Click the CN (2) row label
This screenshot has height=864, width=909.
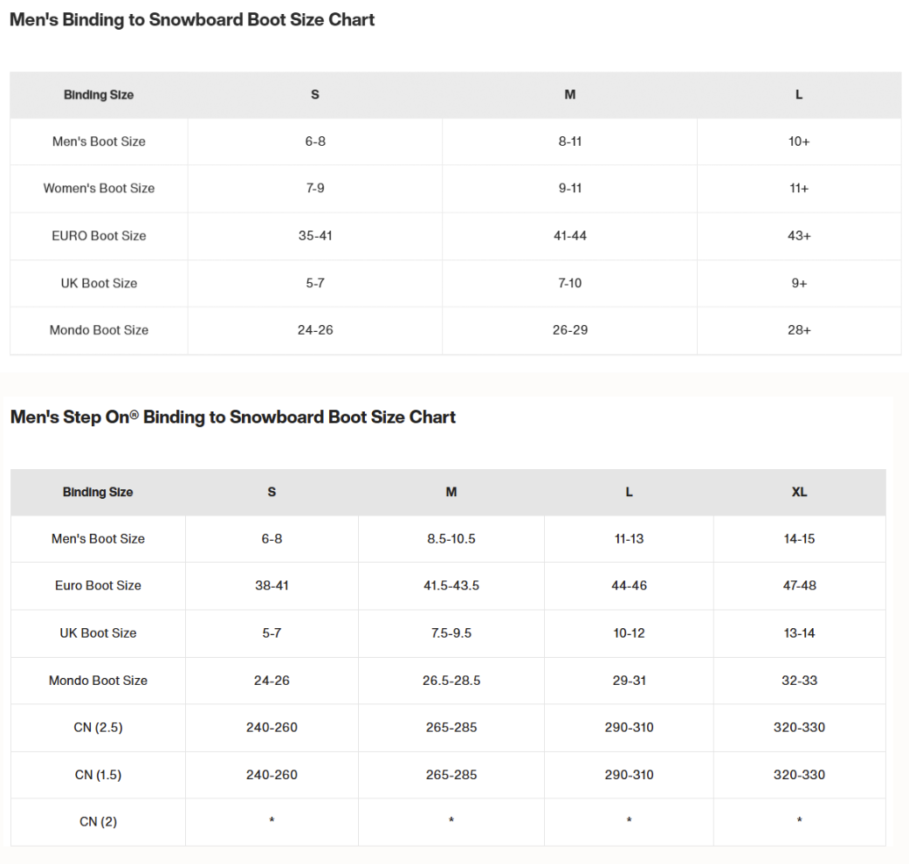point(98,822)
